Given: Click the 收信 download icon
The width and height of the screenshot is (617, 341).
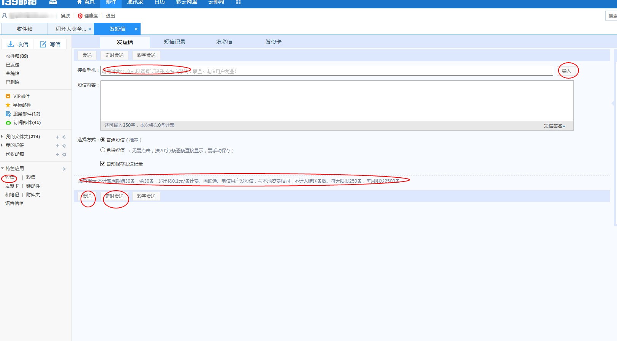Looking at the screenshot, I should point(11,44).
